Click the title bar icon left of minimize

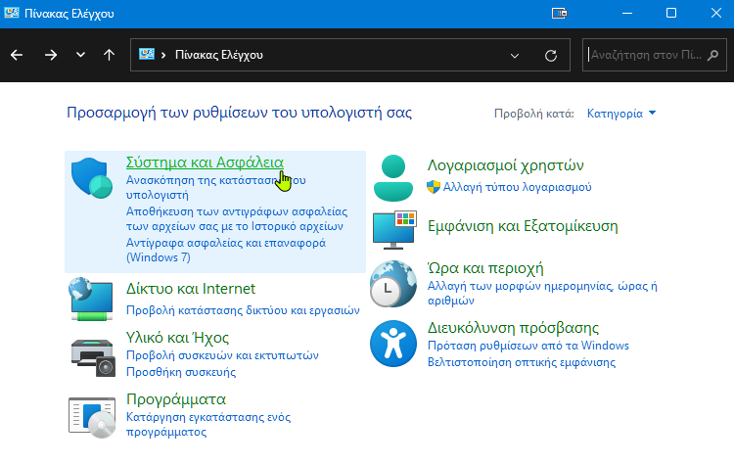pos(559,13)
